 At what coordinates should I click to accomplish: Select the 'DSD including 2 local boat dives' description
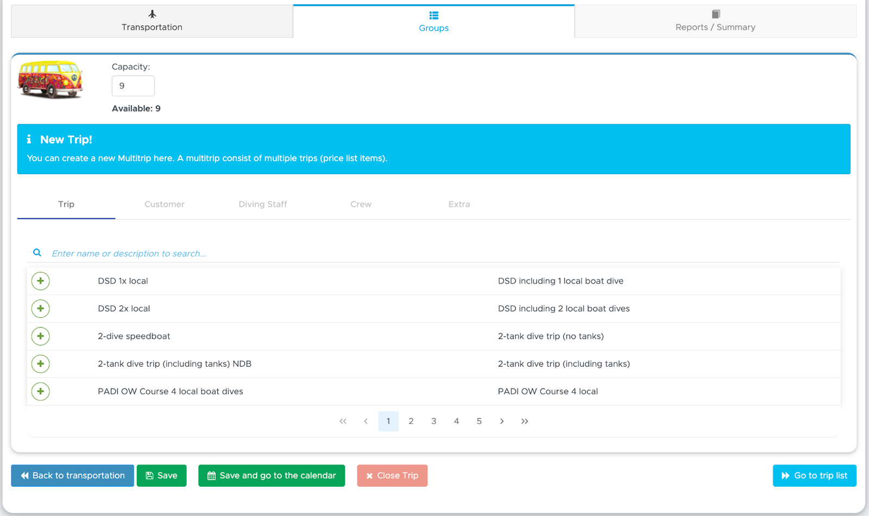point(564,309)
